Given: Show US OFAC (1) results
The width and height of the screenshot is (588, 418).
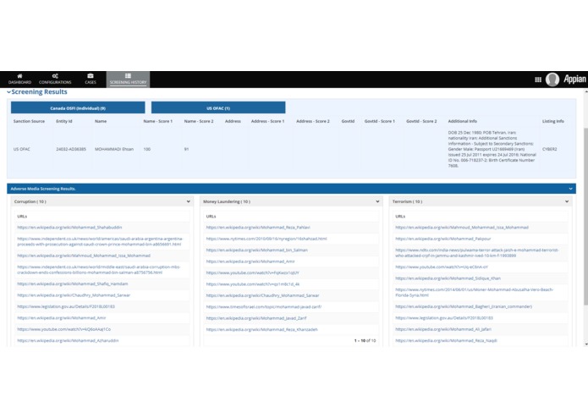Looking at the screenshot, I should click(x=218, y=108).
